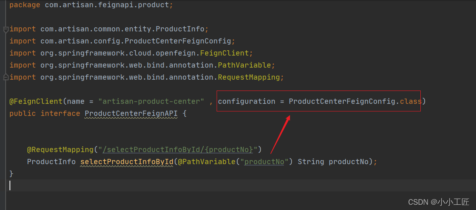
Task: Click the String parameter type
Action: click(x=311, y=162)
